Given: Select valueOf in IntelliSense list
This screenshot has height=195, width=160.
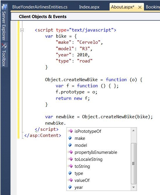Looking at the screenshot, I should tap(99, 180).
